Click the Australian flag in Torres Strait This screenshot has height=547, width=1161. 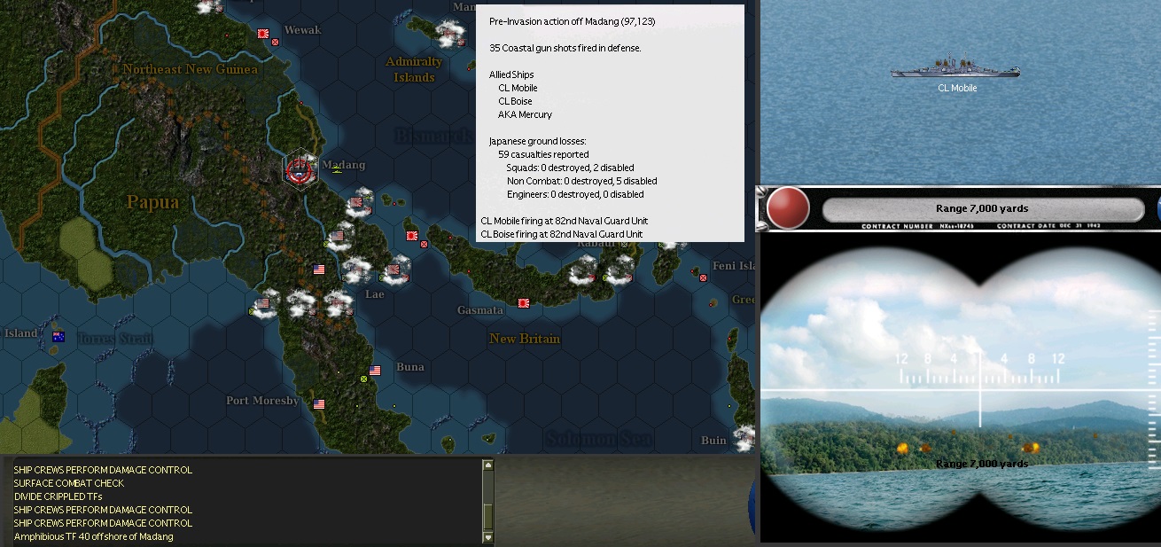click(x=58, y=337)
